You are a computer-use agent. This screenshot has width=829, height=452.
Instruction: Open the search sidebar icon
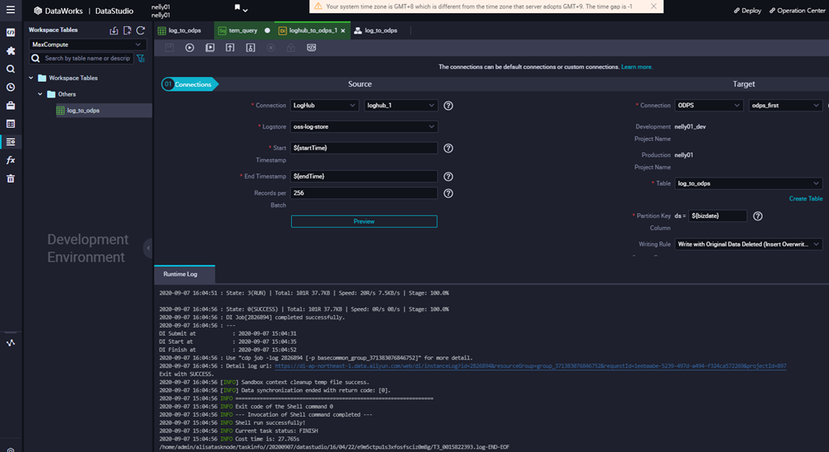[x=11, y=69]
